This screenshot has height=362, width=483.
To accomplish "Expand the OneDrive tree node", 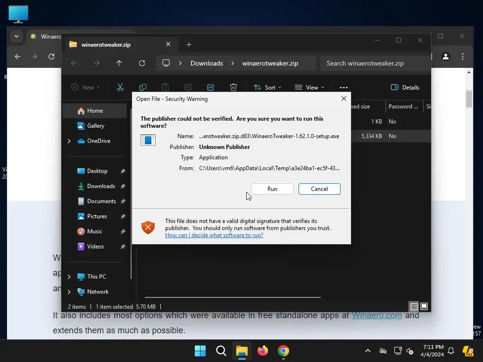I will point(69,141).
